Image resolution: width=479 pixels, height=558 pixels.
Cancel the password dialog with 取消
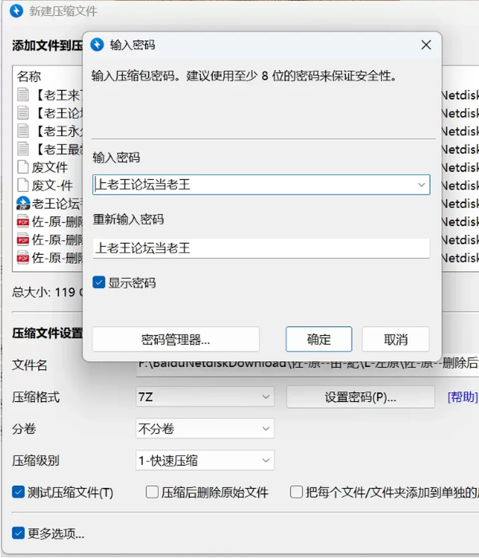pyautogui.click(x=396, y=339)
